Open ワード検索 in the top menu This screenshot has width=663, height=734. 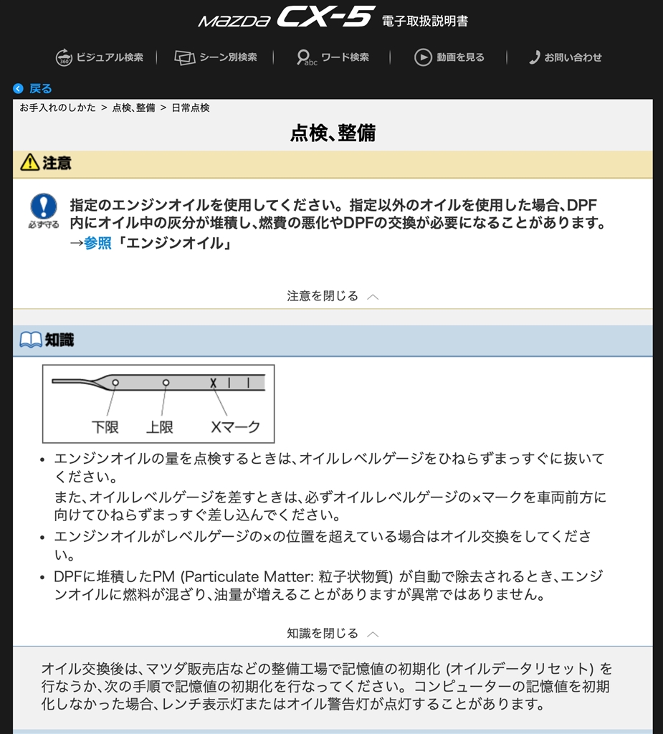tap(345, 57)
